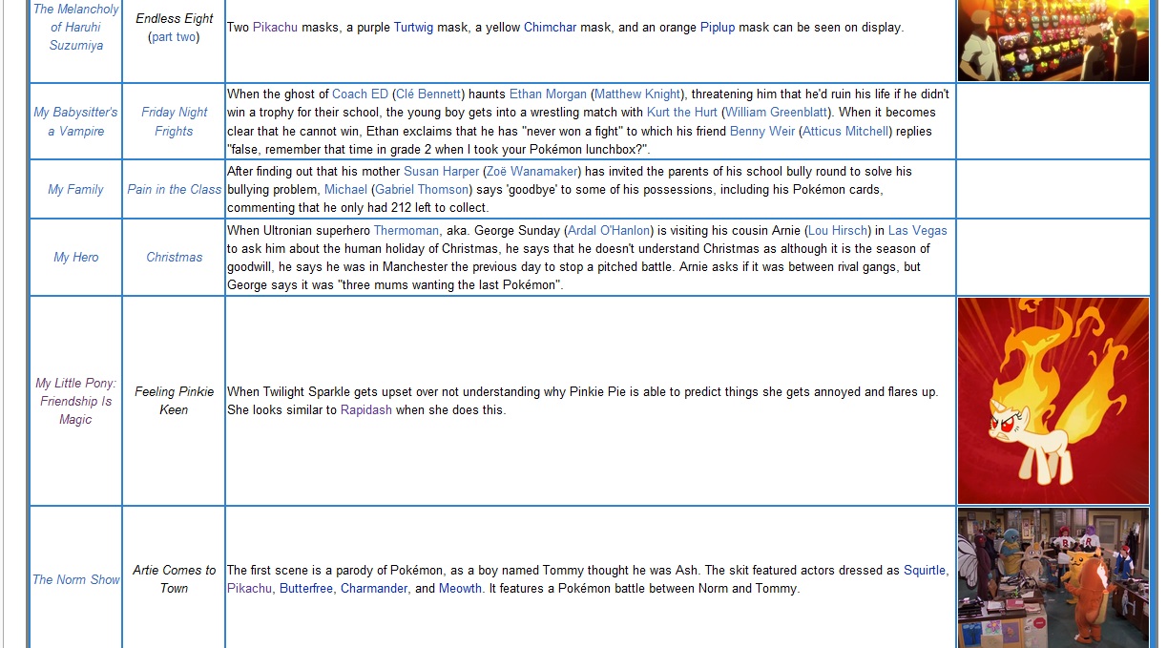Image resolution: width=1167 pixels, height=648 pixels.
Task: Select the 'Feeling Pinkie Keen' episode title text
Action: pyautogui.click(x=174, y=401)
